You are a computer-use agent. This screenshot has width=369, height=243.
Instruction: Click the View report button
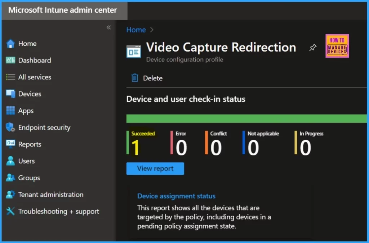pos(155,168)
